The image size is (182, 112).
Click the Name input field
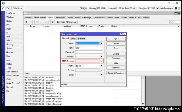point(89,48)
